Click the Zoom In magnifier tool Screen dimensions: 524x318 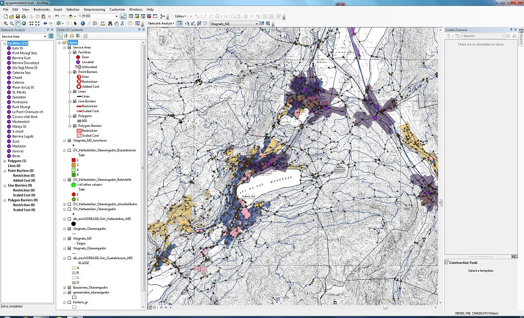click(x=4, y=23)
